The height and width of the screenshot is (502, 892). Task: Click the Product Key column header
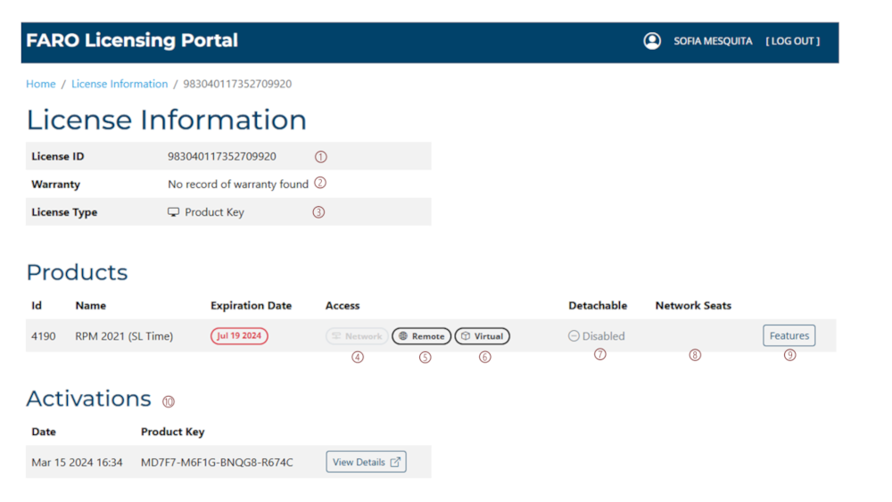172,432
